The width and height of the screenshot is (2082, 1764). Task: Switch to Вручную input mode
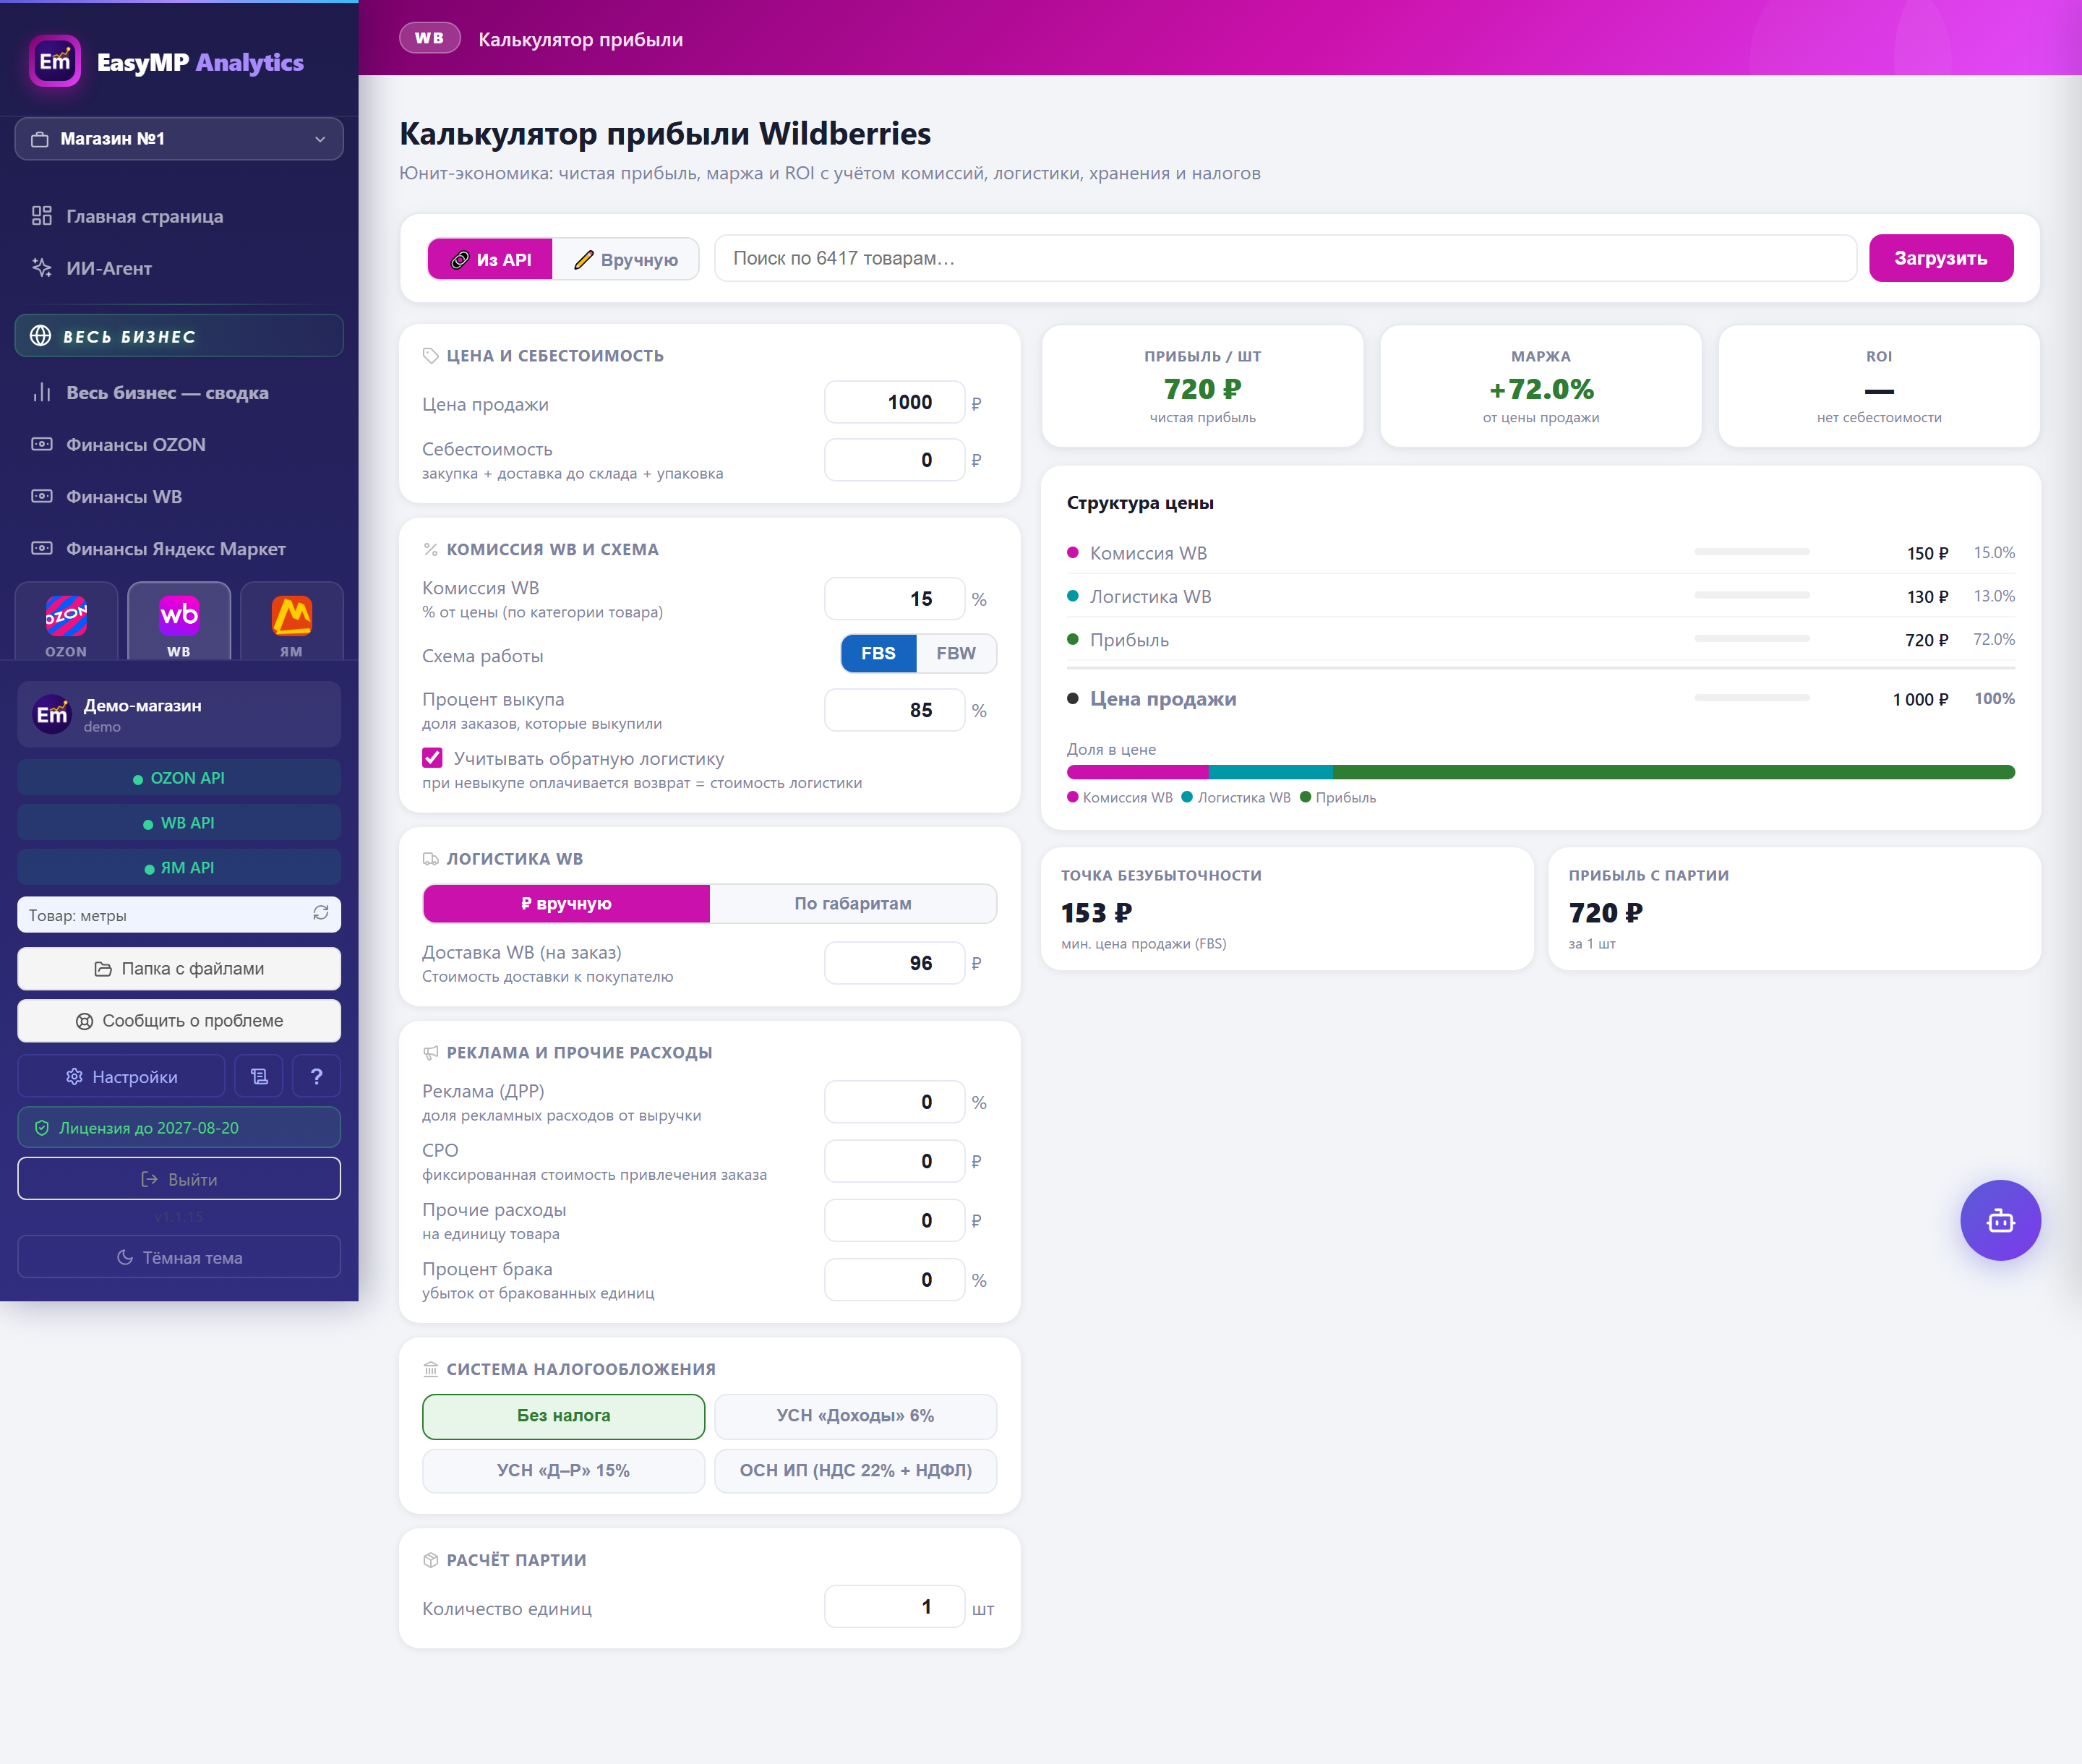[626, 259]
